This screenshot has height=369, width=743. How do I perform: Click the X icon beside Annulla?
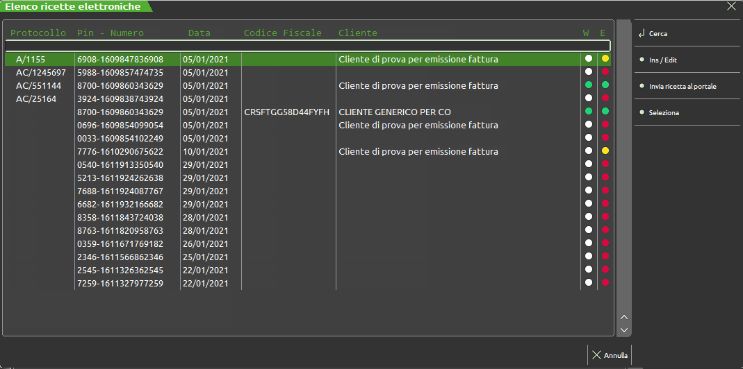pos(596,355)
